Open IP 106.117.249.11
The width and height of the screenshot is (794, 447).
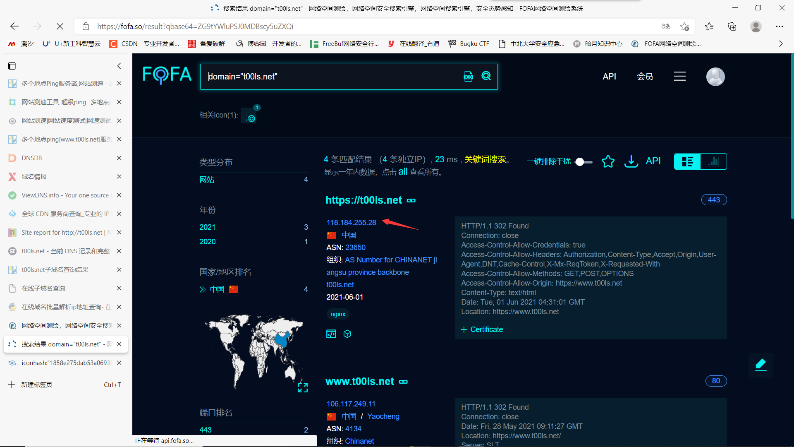351,404
